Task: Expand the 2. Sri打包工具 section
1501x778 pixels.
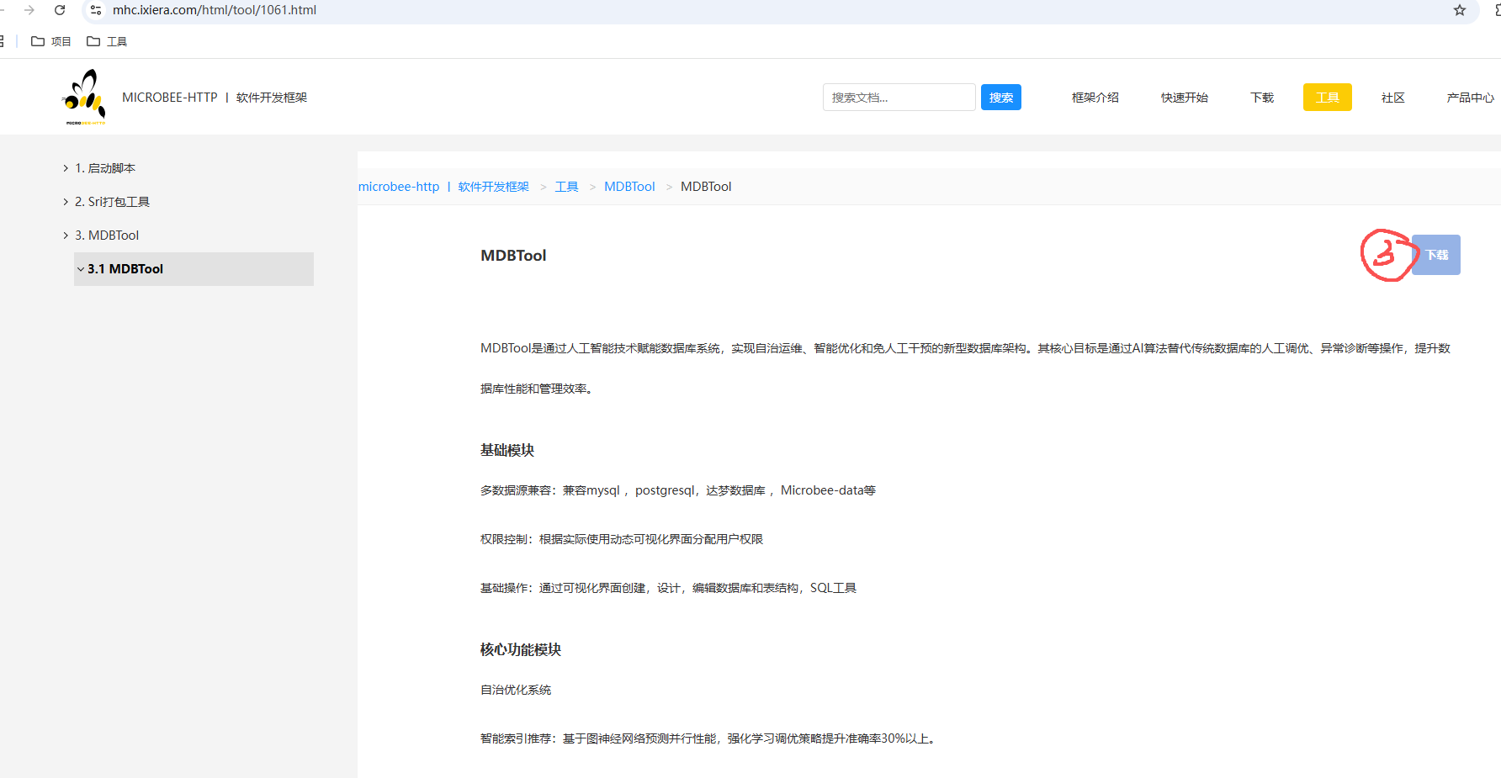Action: 66,202
